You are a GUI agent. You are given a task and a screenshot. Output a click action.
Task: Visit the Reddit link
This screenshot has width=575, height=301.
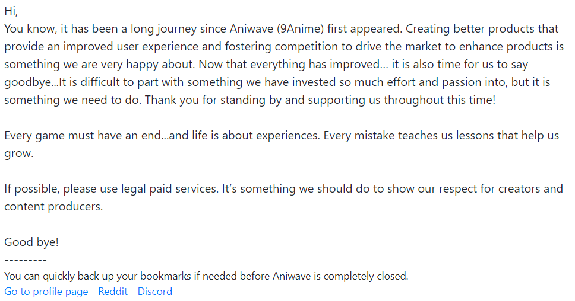click(x=113, y=292)
